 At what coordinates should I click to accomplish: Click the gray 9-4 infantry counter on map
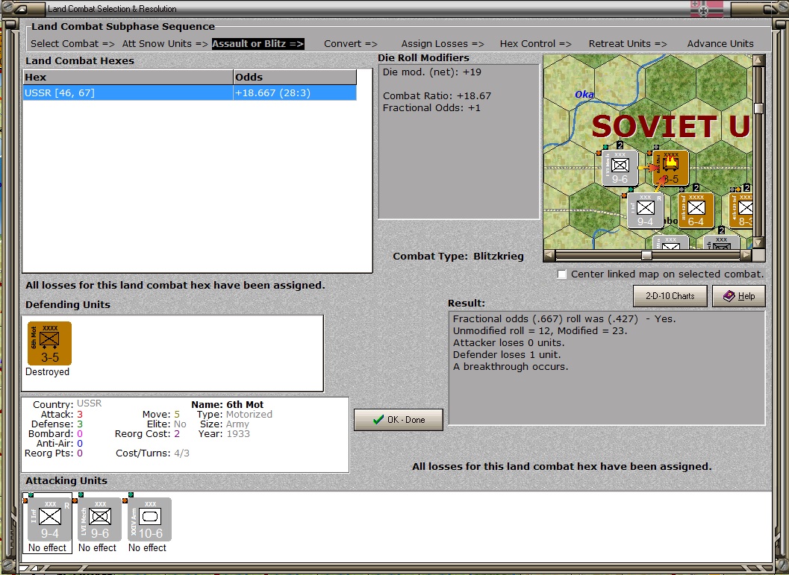[645, 210]
